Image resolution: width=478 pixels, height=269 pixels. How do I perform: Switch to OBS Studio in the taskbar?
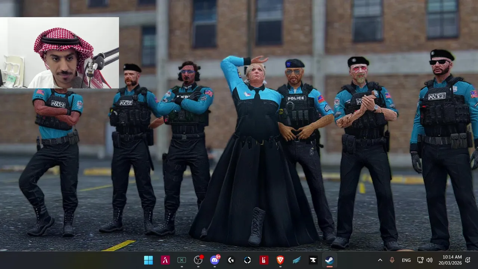click(198, 260)
